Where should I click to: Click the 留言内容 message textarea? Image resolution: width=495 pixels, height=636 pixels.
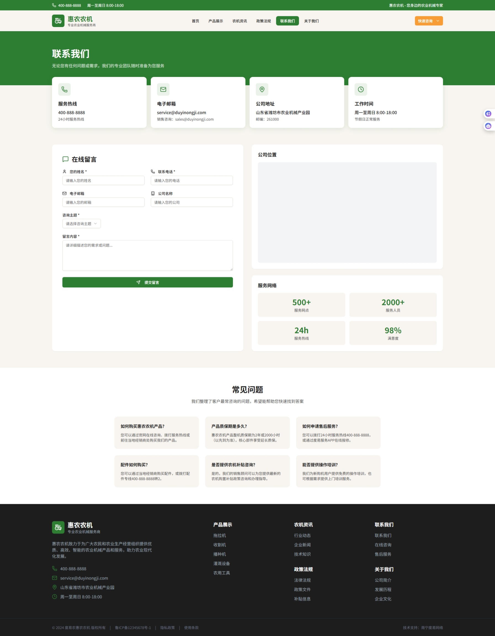pos(147,255)
